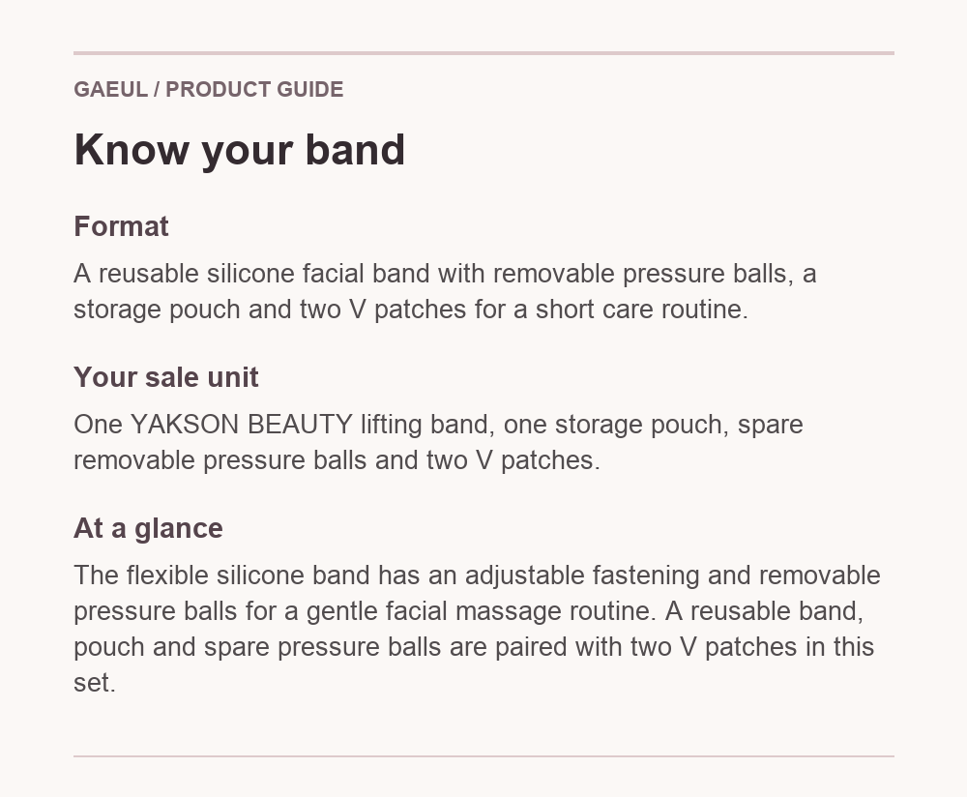Click the phrase gentle facial massage routine

pyautogui.click(x=481, y=610)
